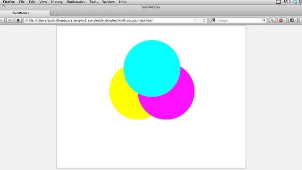Open the Adblock Plus red icon
This screenshot has height=170, width=302.
(x=281, y=20)
